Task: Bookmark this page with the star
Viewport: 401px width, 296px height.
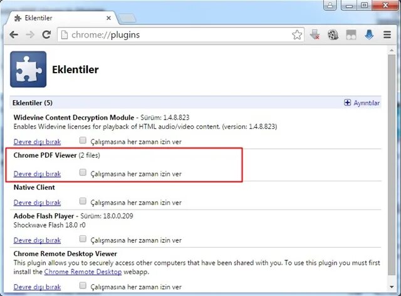Action: coord(296,35)
